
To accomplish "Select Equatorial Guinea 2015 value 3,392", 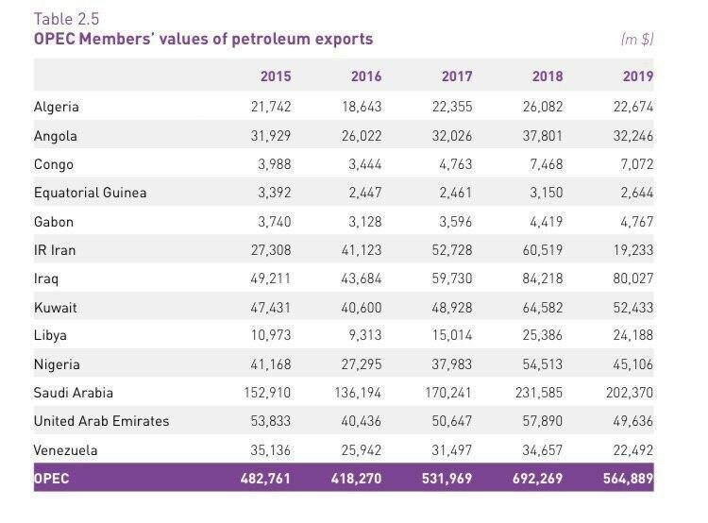I will [275, 193].
